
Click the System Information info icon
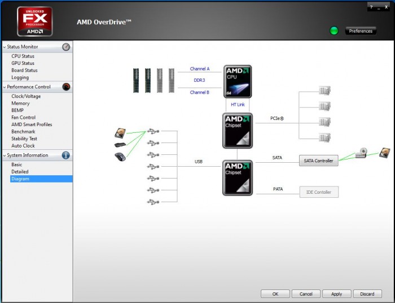(x=66, y=155)
